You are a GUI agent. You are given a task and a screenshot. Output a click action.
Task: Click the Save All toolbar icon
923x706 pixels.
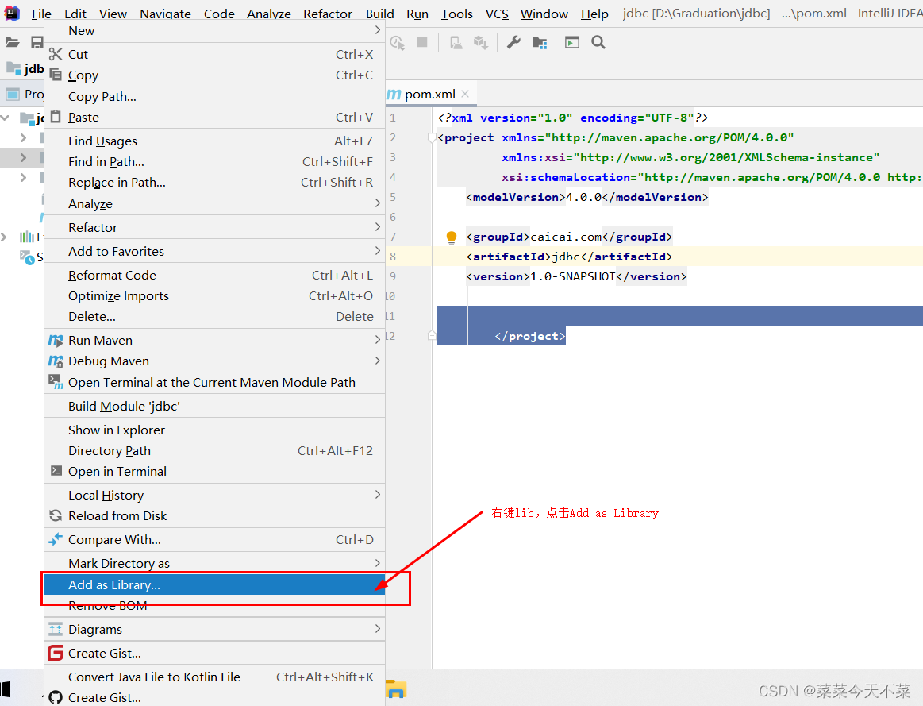click(37, 42)
